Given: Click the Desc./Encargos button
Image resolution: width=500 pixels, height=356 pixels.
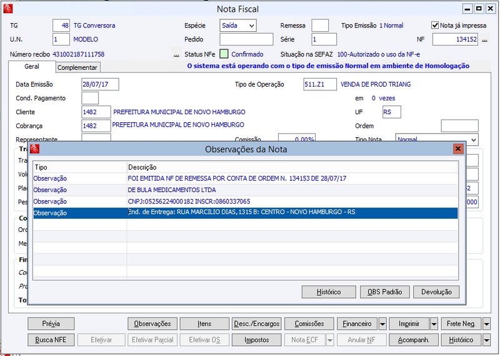Looking at the screenshot, I should pos(257,324).
